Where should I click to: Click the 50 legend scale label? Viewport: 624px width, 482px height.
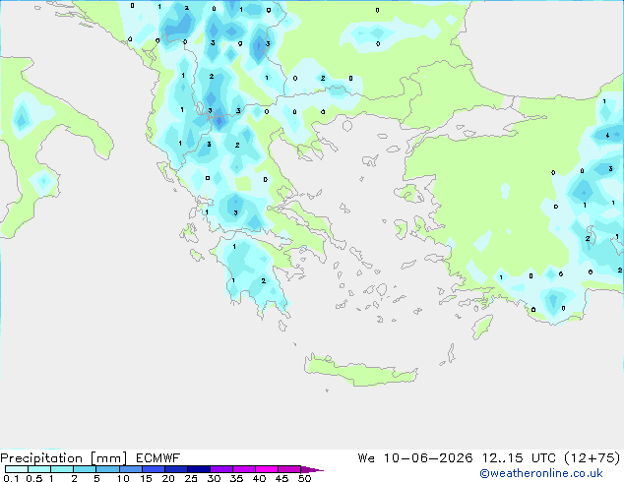point(304,478)
